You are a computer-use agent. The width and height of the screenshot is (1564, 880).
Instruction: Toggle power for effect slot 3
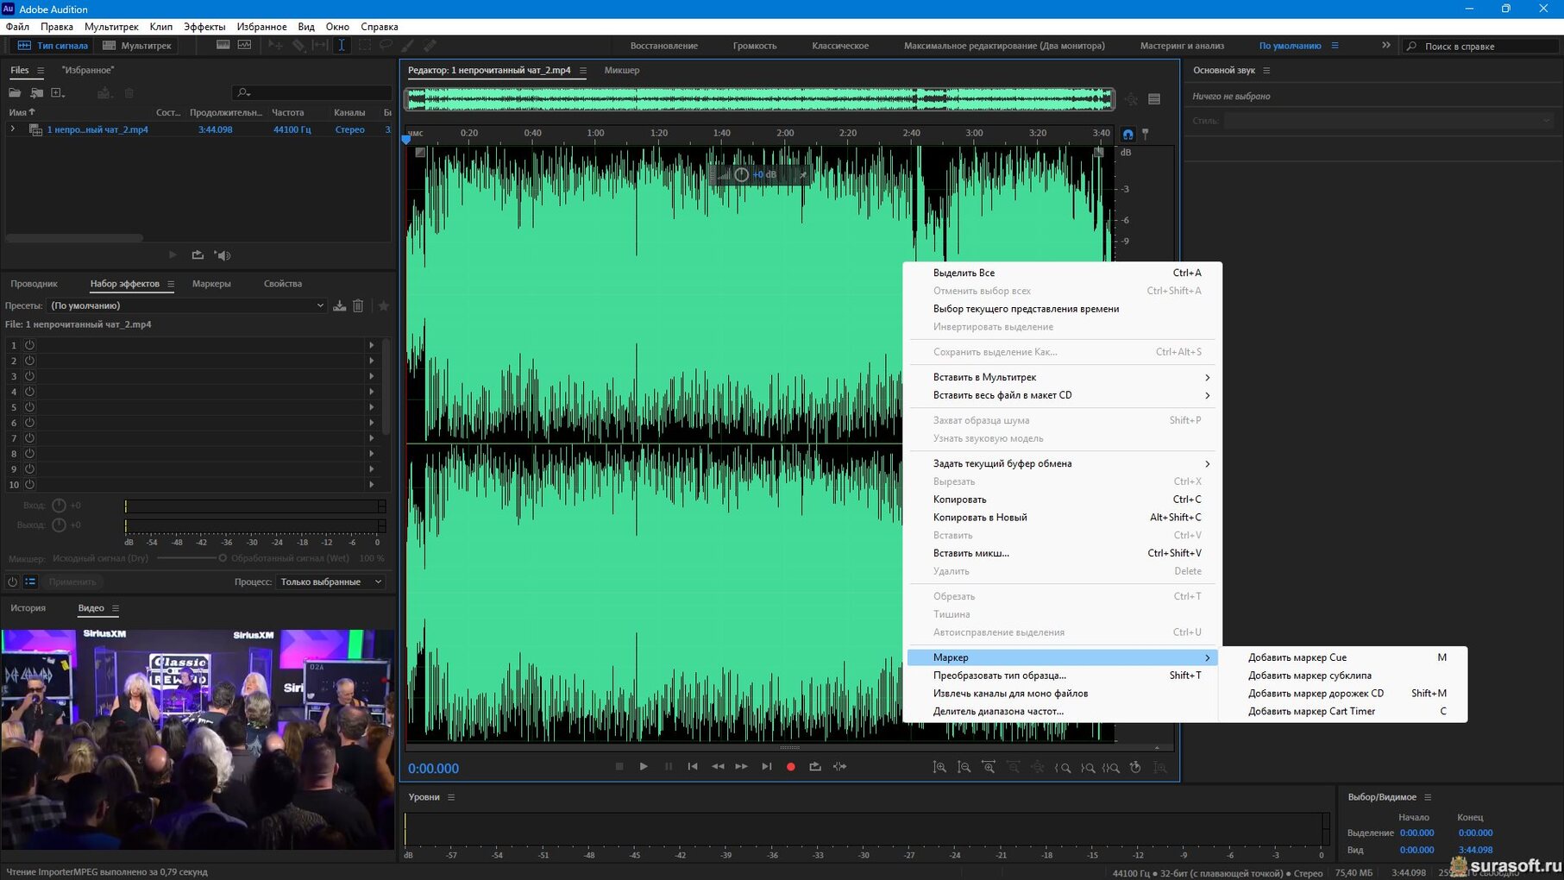pyautogui.click(x=29, y=376)
